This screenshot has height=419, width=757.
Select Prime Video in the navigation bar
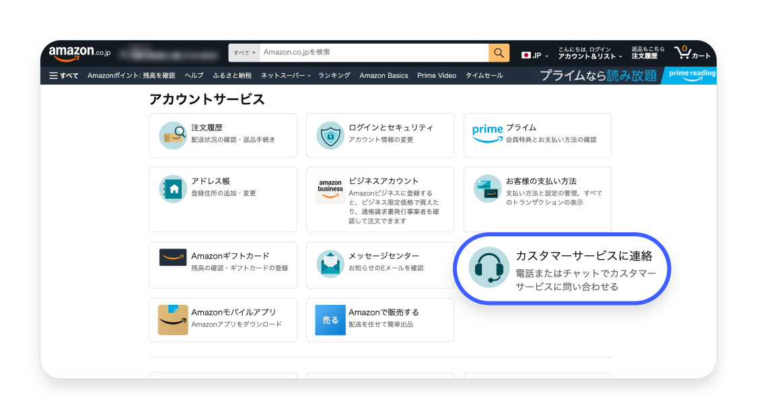pyautogui.click(x=436, y=76)
